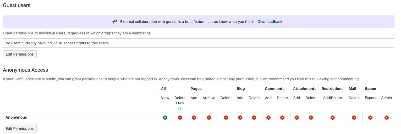Click the red Blog Delete permission icon
The width and height of the screenshot is (401, 134).
[x=254, y=118]
